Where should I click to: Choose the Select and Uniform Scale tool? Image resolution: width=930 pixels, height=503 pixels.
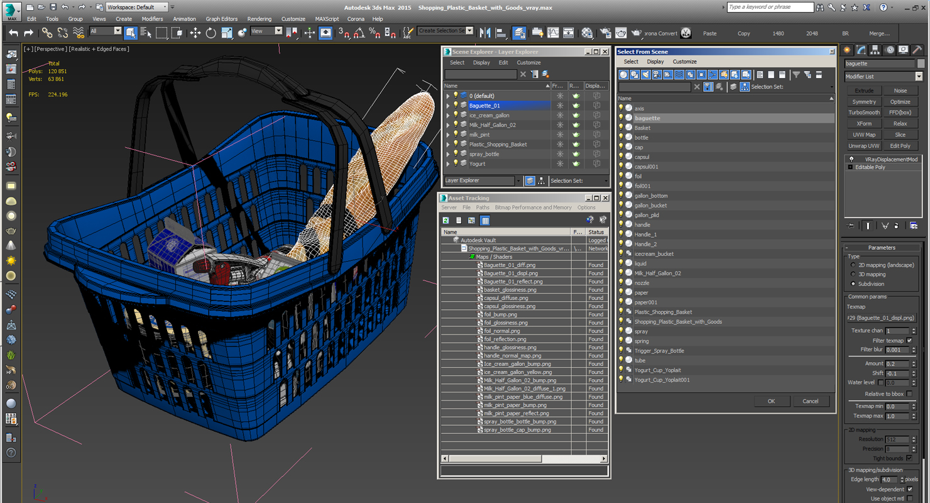226,33
